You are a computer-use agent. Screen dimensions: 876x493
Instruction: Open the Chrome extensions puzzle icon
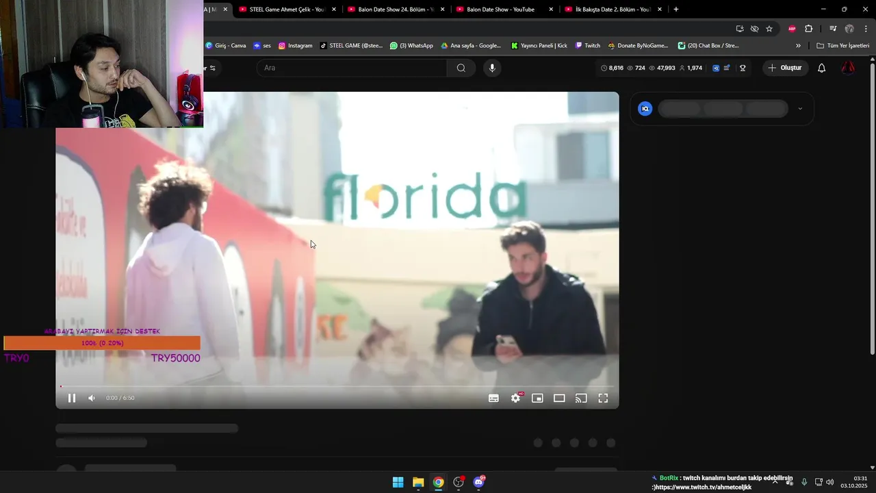809,29
